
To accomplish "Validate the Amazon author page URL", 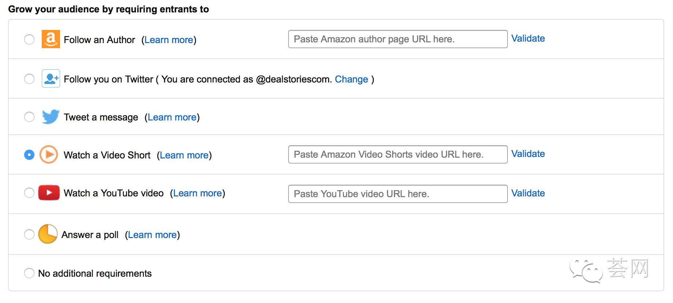I will pyautogui.click(x=528, y=38).
